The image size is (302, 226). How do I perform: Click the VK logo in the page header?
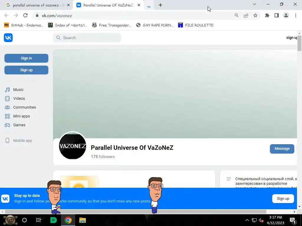8,38
